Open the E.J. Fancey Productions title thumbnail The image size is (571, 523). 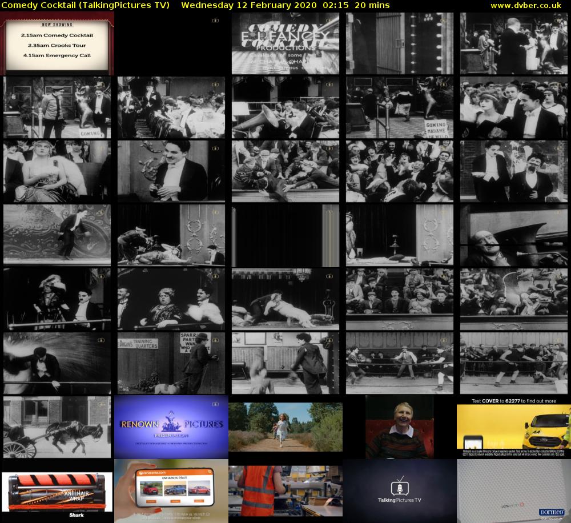pyautogui.click(x=285, y=43)
